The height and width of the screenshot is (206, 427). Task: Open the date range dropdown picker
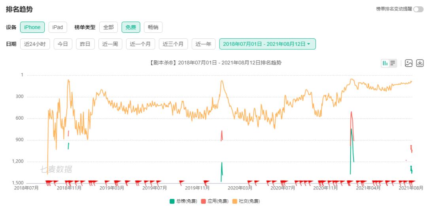pos(267,44)
